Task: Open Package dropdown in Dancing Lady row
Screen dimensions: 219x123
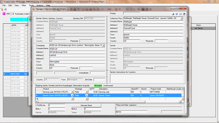Action: (87, 92)
